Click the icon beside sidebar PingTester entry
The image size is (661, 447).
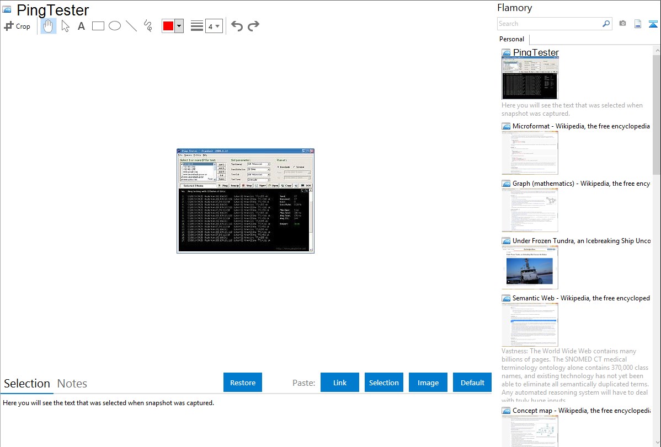tap(506, 53)
